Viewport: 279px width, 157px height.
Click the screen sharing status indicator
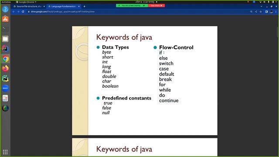click(x=132, y=6)
